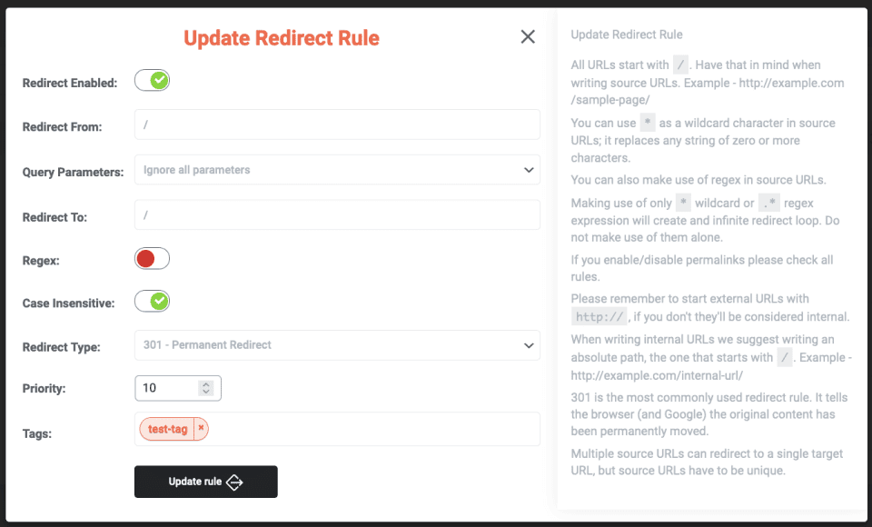
Task: Click the red status icon on the Regex switch
Action: pos(145,258)
